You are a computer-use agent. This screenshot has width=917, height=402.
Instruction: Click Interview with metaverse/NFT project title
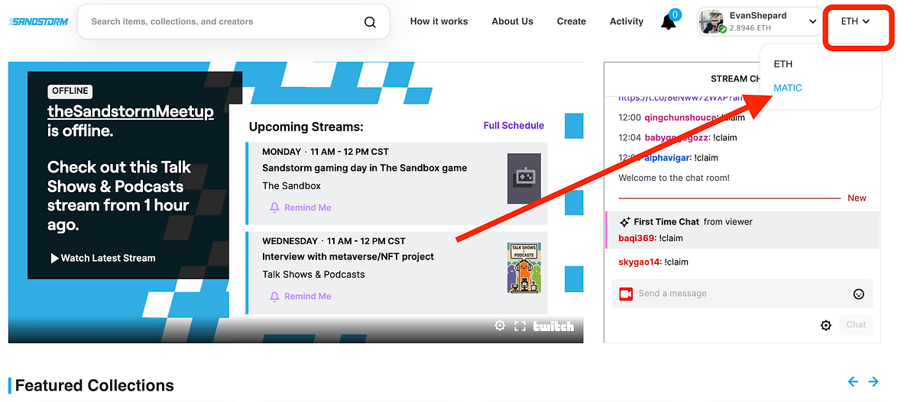[x=348, y=257]
